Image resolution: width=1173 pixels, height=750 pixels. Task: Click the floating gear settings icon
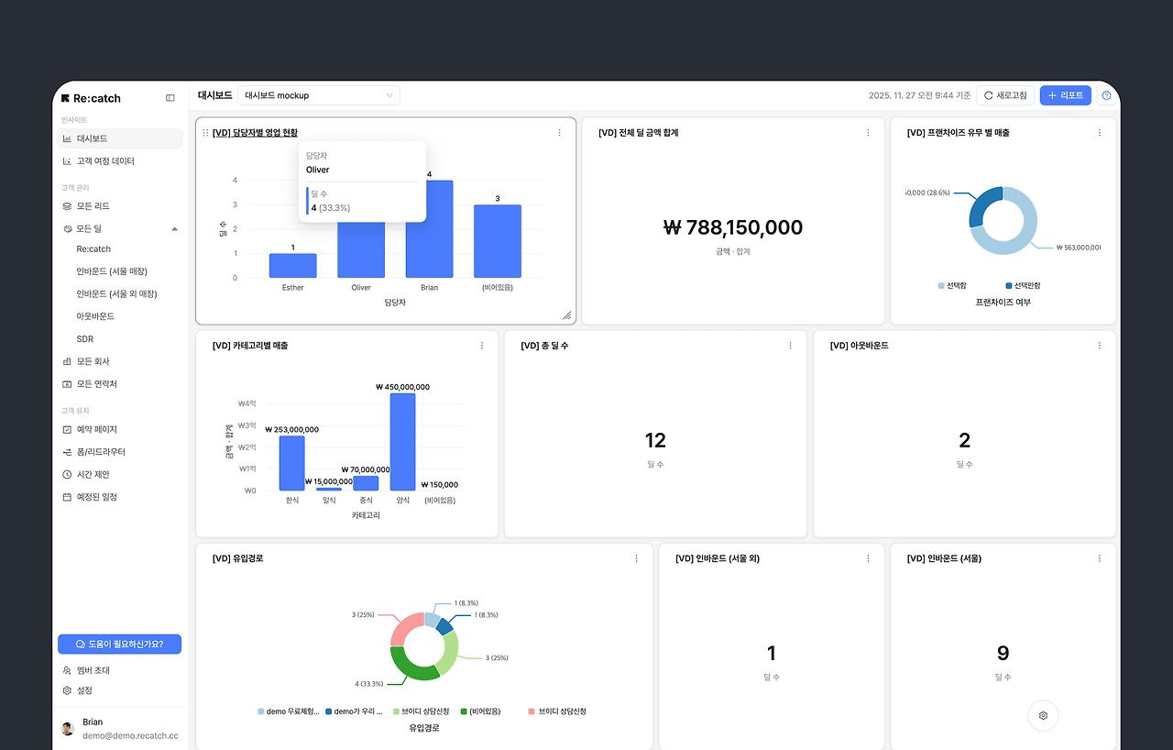[x=1043, y=715]
